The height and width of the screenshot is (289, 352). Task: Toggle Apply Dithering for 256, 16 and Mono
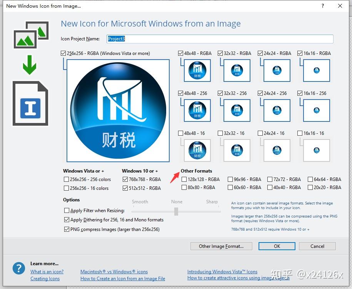[67, 220]
